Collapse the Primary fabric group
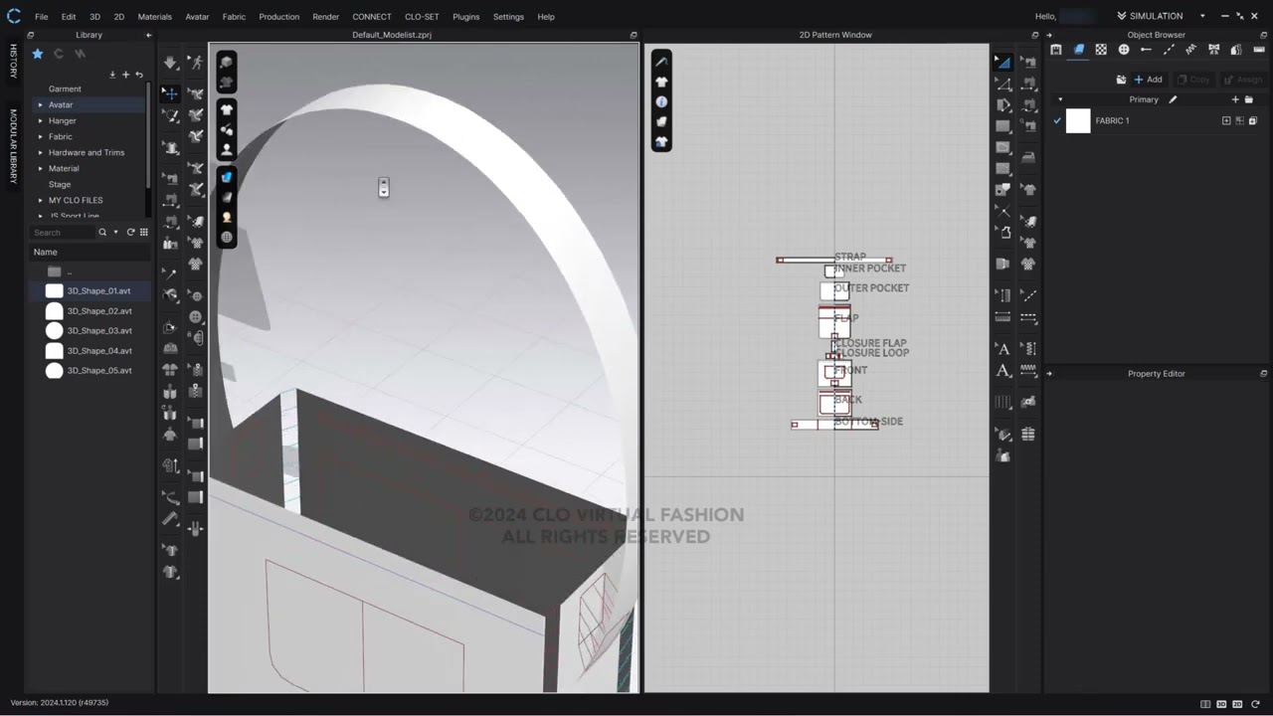The image size is (1273, 716). pos(1060,99)
